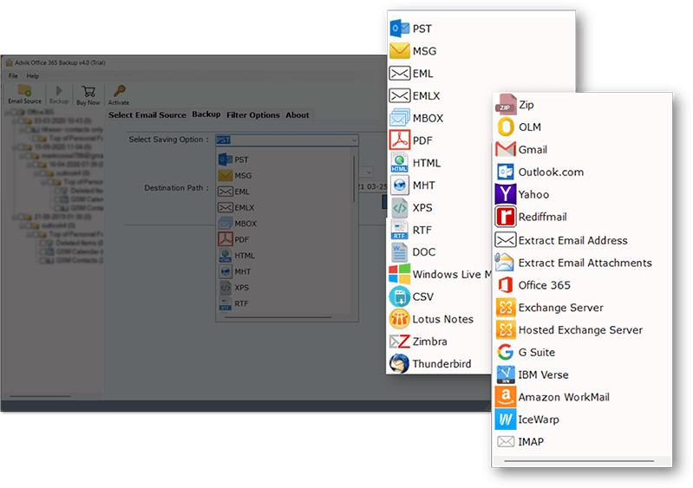Pick EML icon in large format list
This screenshot has height=488, width=693.
coord(400,74)
